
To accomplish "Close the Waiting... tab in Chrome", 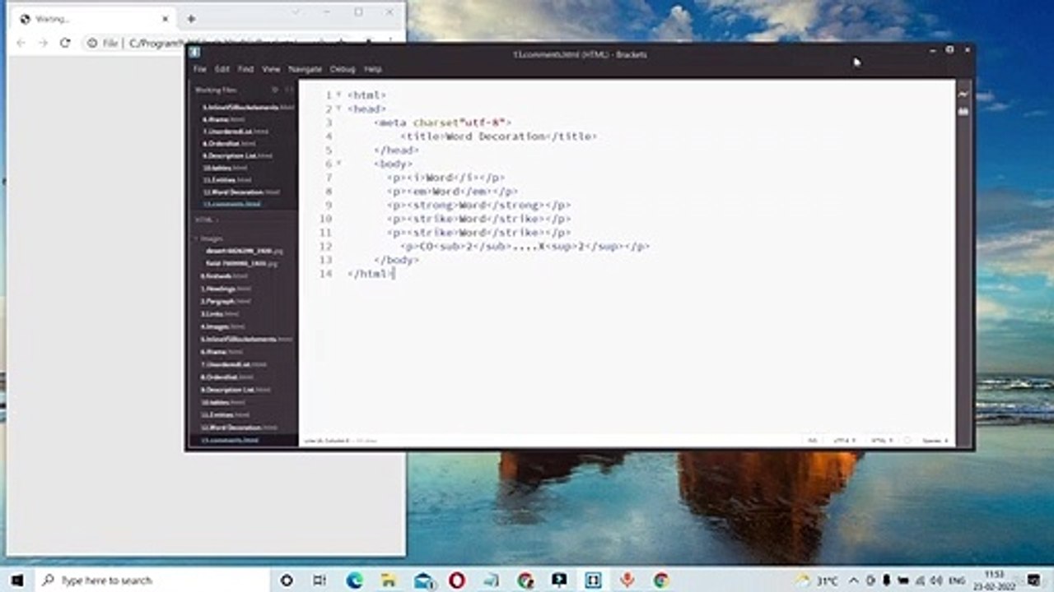I will (166, 19).
